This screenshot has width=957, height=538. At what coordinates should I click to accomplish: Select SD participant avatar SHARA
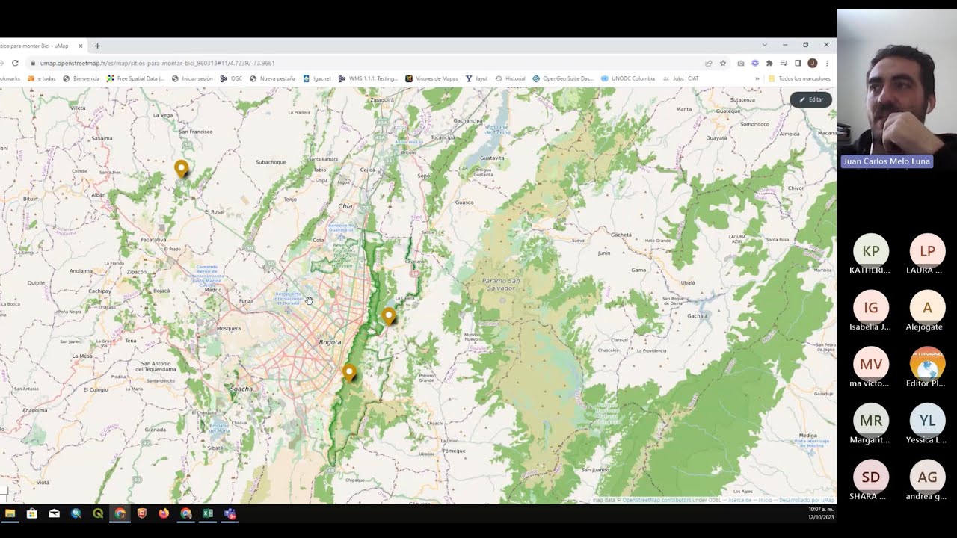[x=870, y=477]
